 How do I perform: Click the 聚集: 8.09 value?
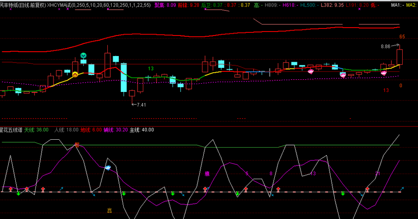(165, 5)
